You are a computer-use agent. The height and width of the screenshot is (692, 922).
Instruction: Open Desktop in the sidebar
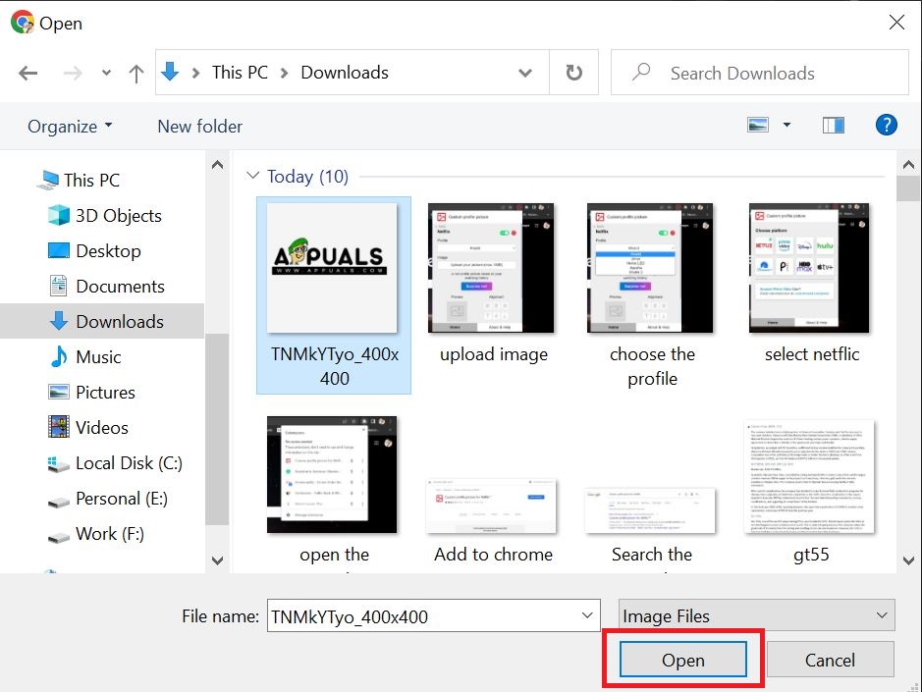click(108, 251)
